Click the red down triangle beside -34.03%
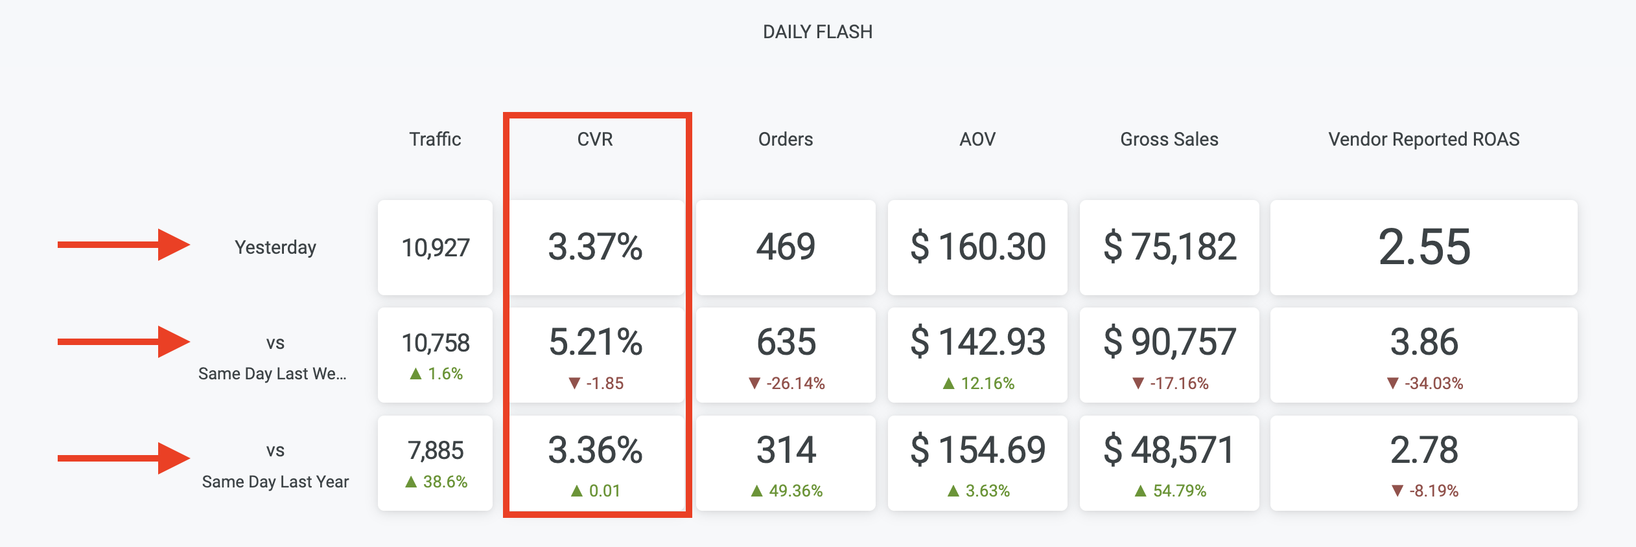The width and height of the screenshot is (1636, 547). pyautogui.click(x=1392, y=383)
